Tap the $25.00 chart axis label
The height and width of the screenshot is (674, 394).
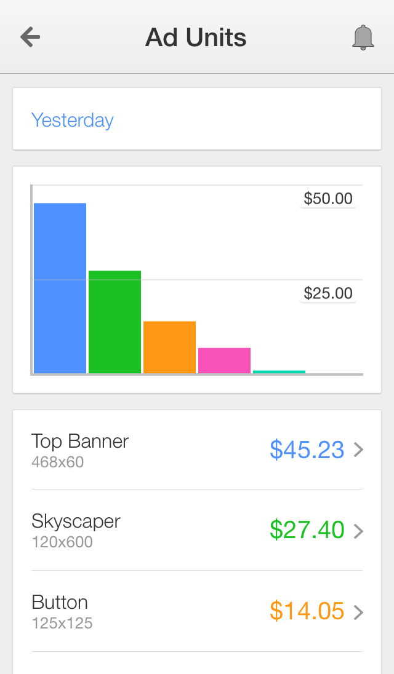[x=328, y=293]
